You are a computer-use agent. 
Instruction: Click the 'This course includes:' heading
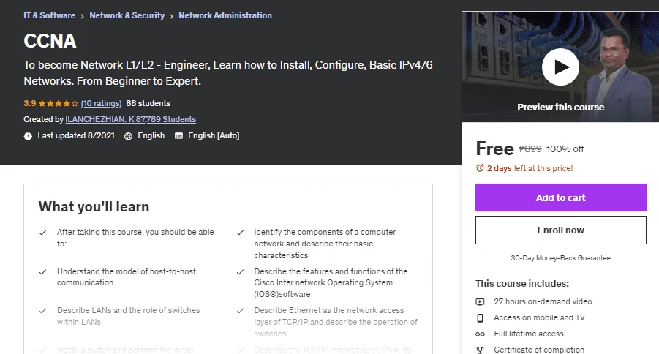[522, 283]
